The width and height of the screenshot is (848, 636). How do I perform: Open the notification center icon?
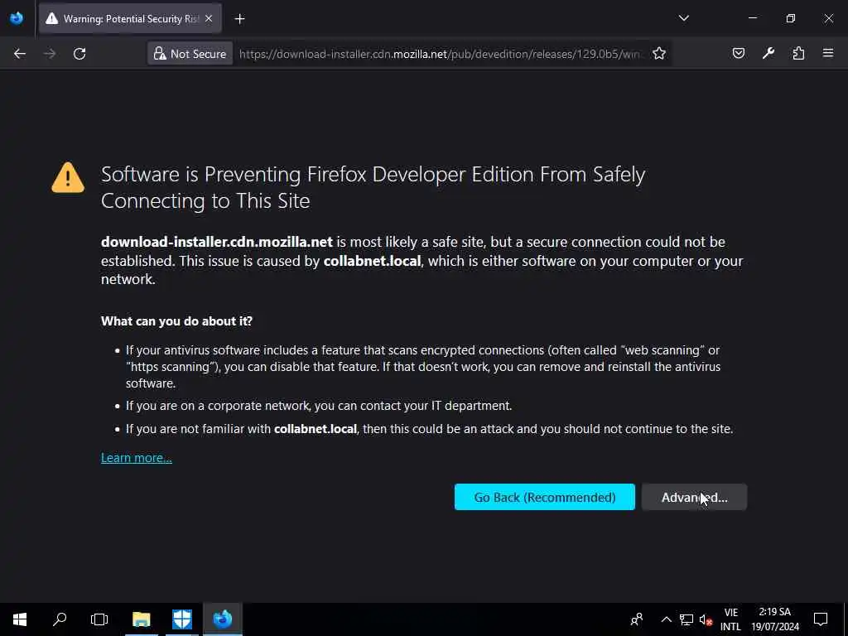pyautogui.click(x=821, y=619)
